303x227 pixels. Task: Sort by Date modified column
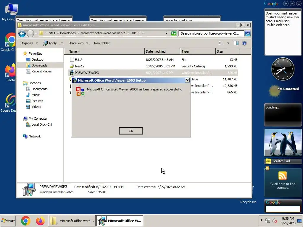pyautogui.click(x=162, y=51)
